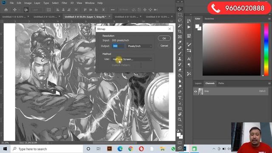The height and width of the screenshot is (153, 272).
Task: Open the Channels panel options menu
Action: coord(269,83)
